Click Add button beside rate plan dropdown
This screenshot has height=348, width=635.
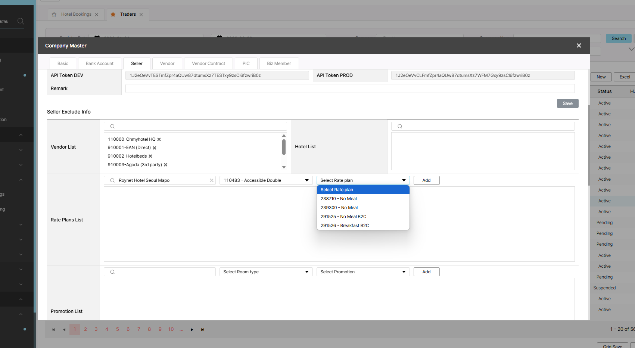[426, 180]
